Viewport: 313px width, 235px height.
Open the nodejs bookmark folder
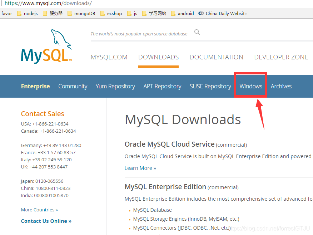[x=28, y=13]
